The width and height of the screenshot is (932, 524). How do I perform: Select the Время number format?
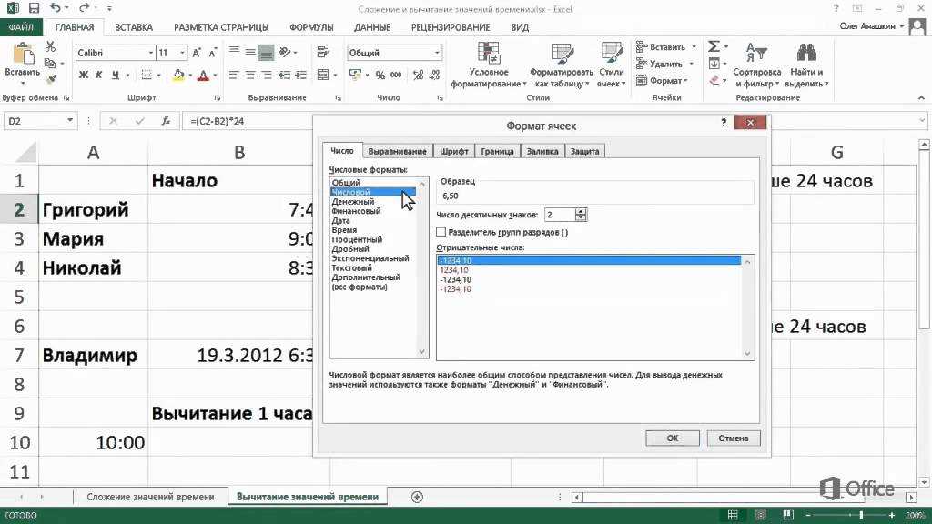(344, 230)
